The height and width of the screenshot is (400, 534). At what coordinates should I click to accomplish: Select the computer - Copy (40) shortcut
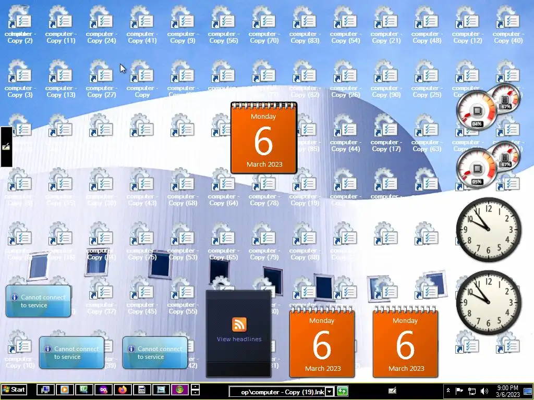click(508, 24)
